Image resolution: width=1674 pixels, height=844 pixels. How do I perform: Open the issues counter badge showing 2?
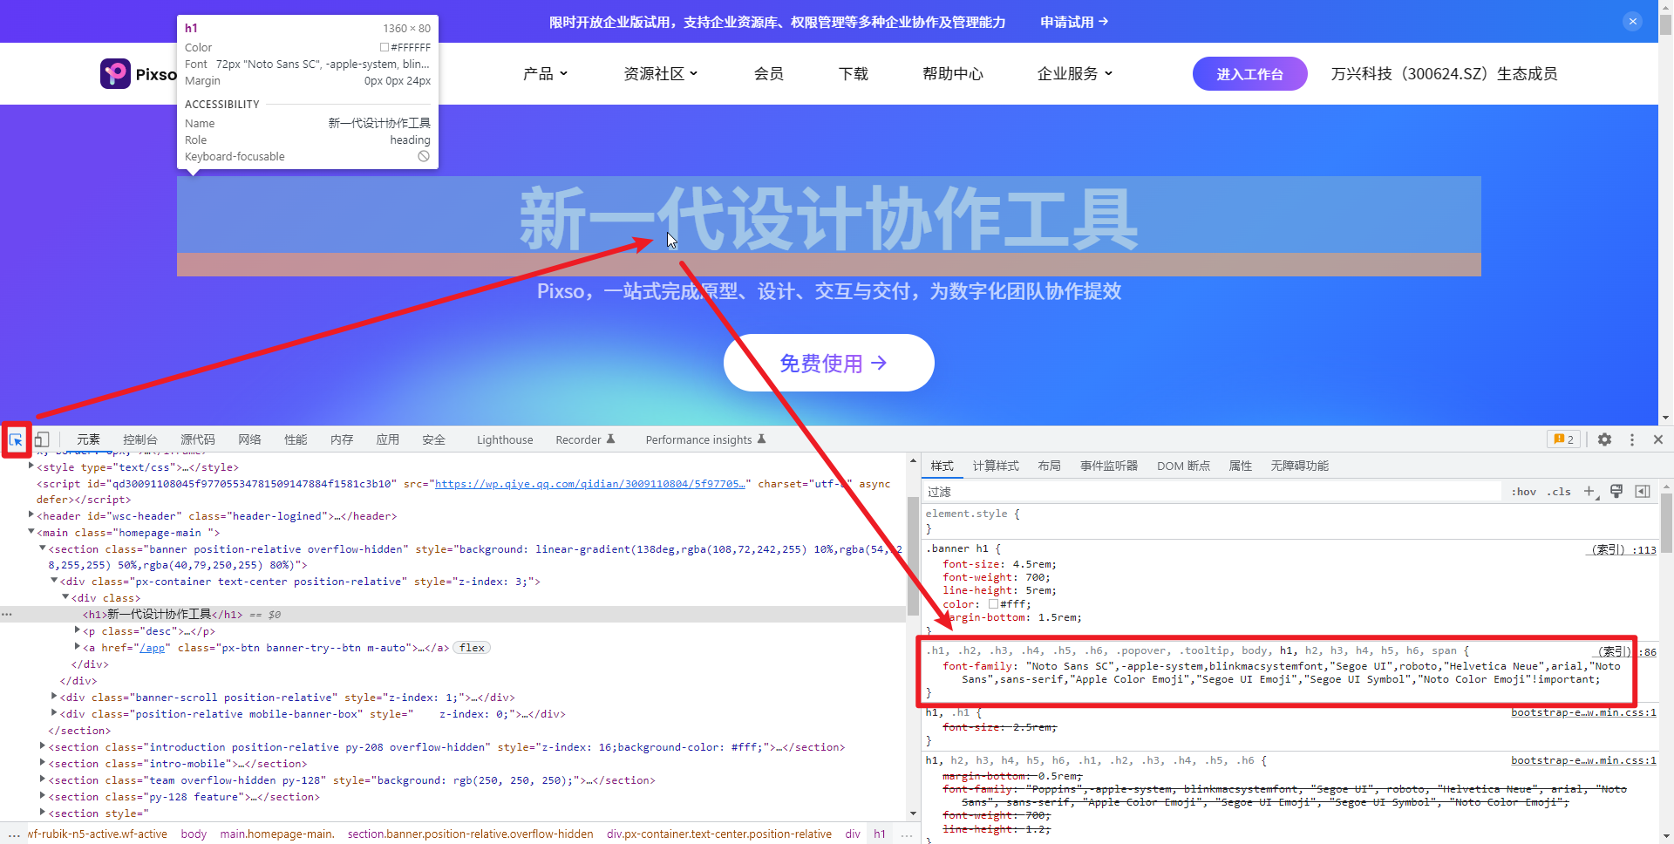click(x=1564, y=439)
